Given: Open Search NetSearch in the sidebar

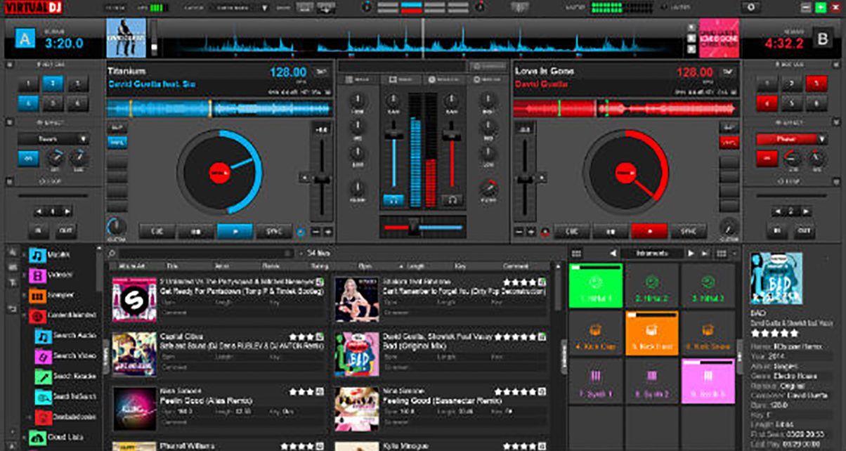Looking at the screenshot, I should [x=67, y=398].
